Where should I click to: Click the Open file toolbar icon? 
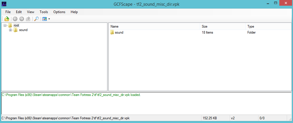7,19
